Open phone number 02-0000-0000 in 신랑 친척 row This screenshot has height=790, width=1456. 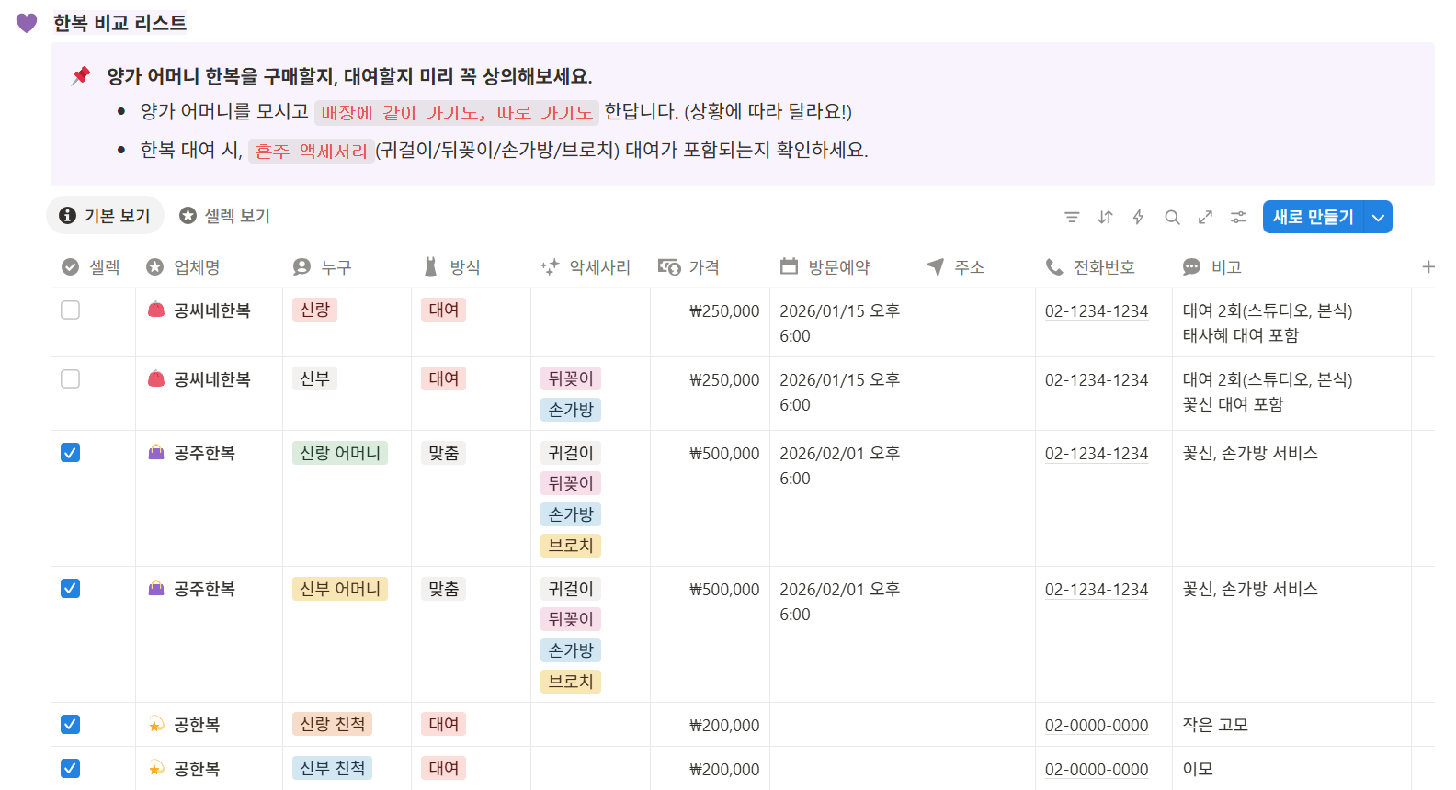tap(1097, 726)
